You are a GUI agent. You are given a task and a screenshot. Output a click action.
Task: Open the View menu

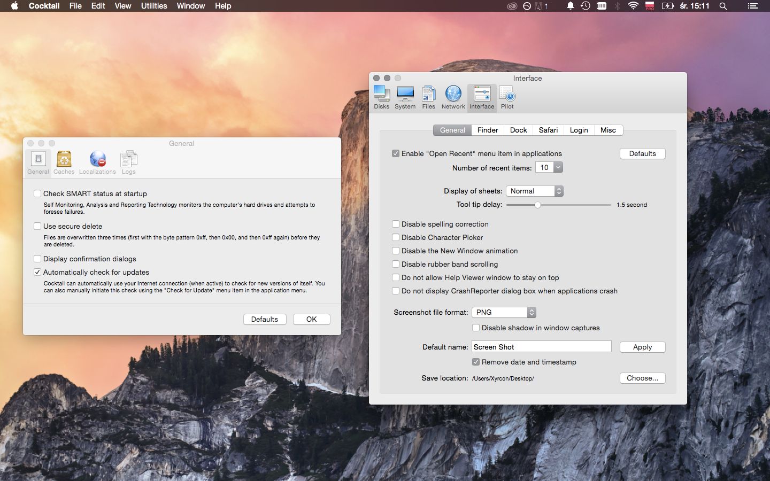pos(122,6)
